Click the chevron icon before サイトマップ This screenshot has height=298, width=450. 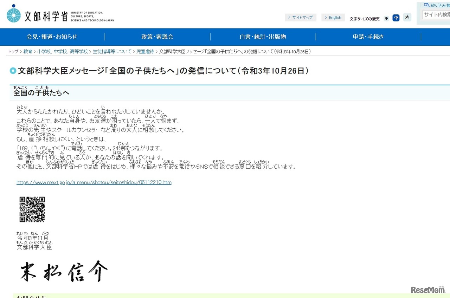click(x=289, y=17)
